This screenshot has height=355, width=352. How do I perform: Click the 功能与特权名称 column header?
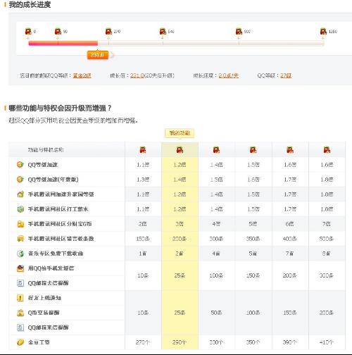(x=46, y=150)
